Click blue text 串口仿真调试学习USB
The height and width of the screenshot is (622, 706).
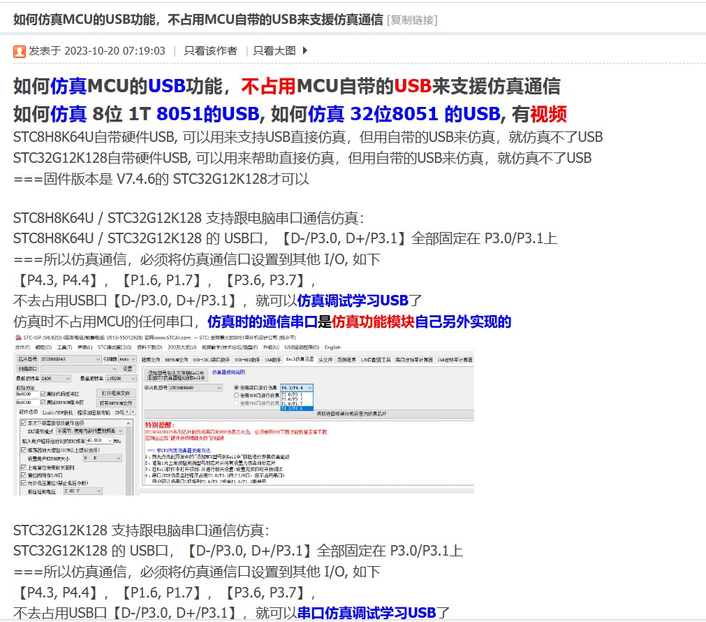[367, 612]
